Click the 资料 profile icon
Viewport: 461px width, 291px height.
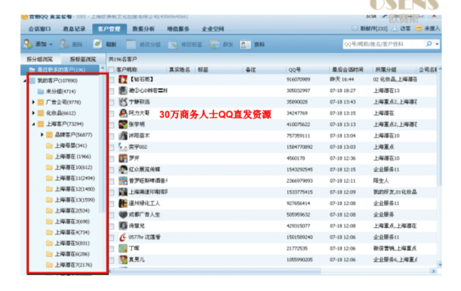click(245, 44)
